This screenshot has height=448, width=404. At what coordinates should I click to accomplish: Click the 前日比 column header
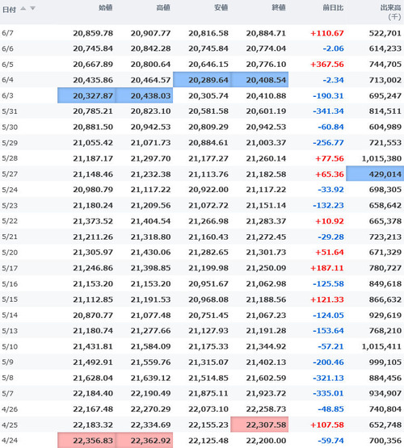coord(333,8)
